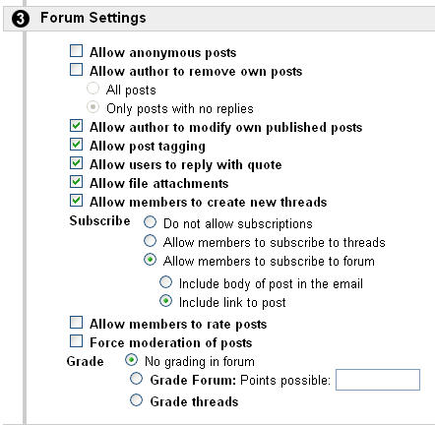The width and height of the screenshot is (435, 425).
Task: Select Include link to post option
Action: point(165,301)
